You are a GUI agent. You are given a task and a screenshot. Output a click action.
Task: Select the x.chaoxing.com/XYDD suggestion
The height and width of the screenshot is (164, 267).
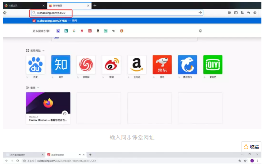pyautogui.click(x=54, y=21)
